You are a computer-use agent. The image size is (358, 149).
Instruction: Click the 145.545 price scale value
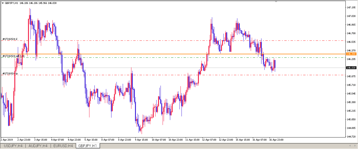pos(351,94)
